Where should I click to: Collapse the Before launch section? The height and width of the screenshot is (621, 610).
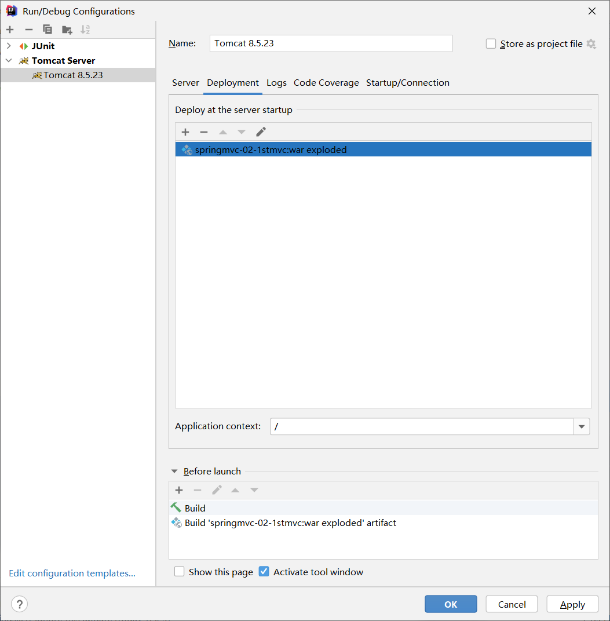coord(174,472)
